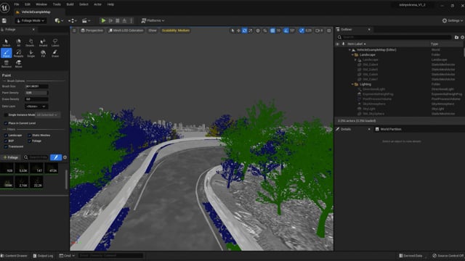Screen dimensions: 465x261
Task: Open viewport hamburger options menu
Action: (74, 30)
